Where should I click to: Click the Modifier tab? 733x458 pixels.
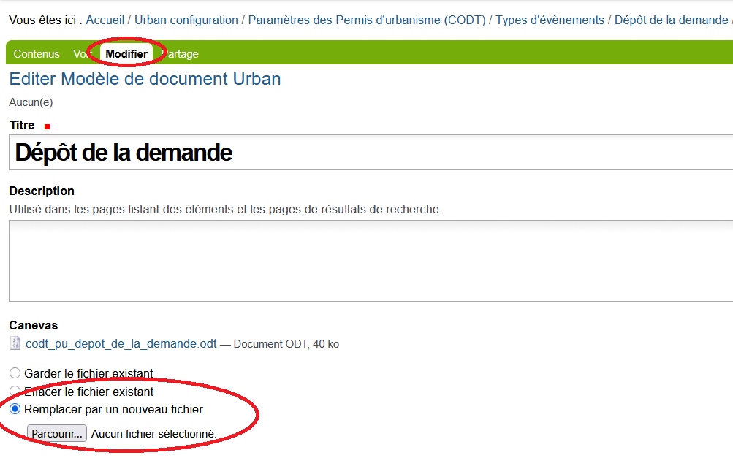click(x=126, y=54)
